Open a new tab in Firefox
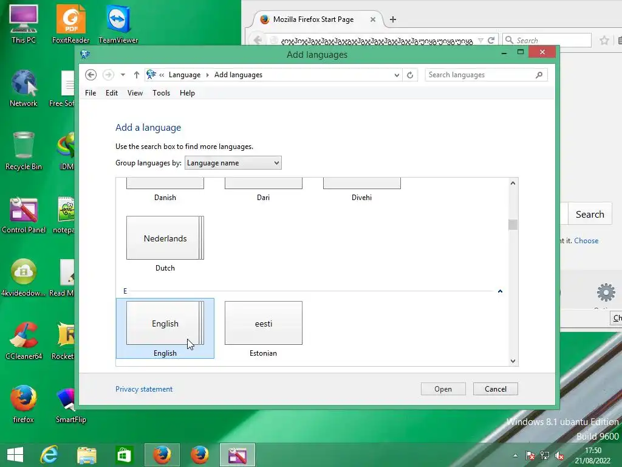This screenshot has width=622, height=467. click(x=393, y=19)
